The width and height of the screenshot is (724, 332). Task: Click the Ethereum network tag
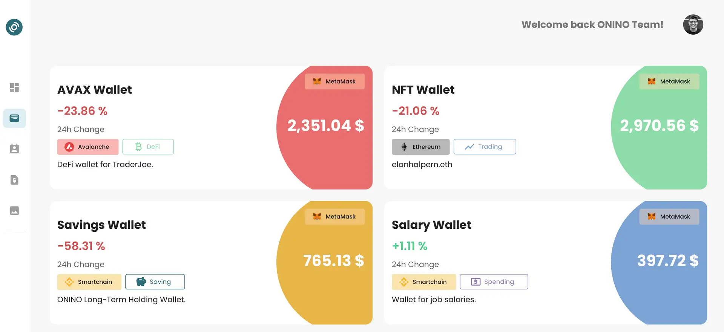tap(420, 147)
